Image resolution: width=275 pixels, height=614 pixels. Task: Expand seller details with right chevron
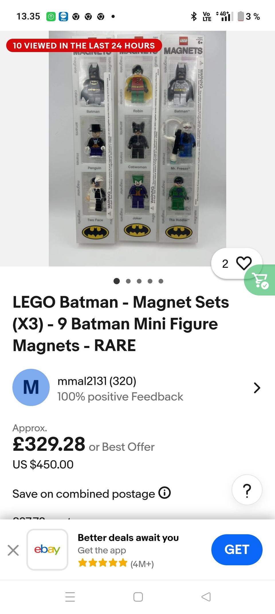click(257, 388)
